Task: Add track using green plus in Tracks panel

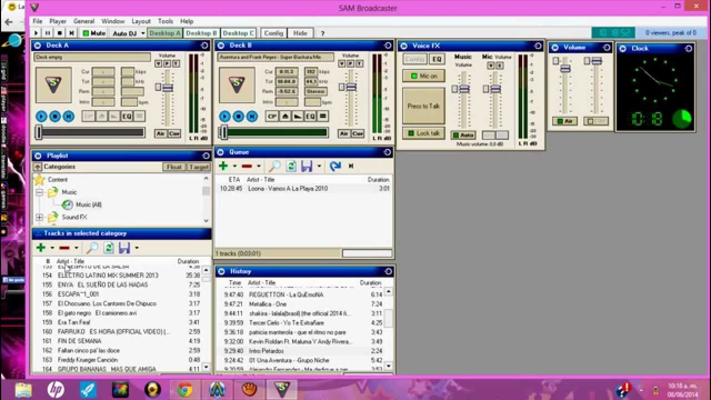Action: (x=41, y=248)
